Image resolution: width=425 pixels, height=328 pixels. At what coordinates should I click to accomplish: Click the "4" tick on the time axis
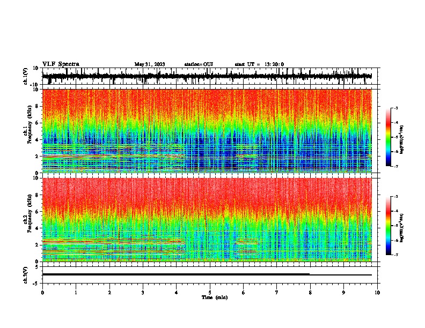pos(177,293)
